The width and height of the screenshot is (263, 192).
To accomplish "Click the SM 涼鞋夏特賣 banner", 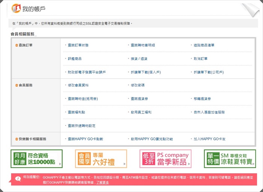I will pyautogui.click(x=230, y=159).
